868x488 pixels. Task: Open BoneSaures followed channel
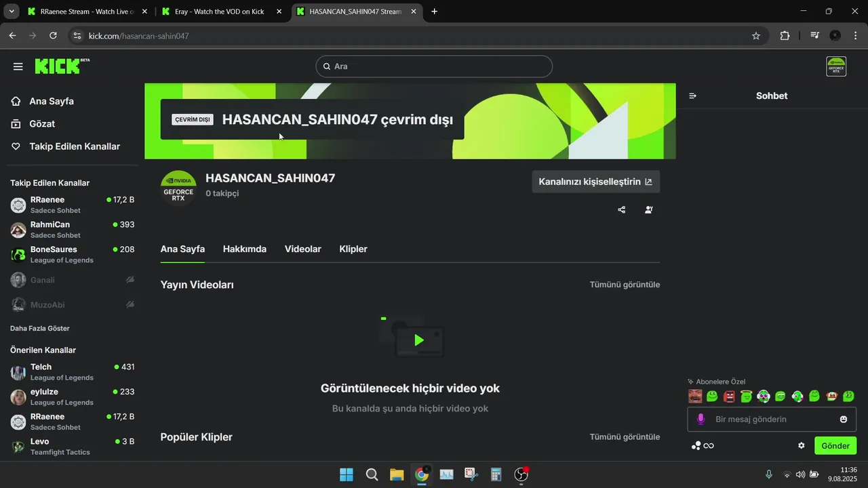tap(72, 254)
